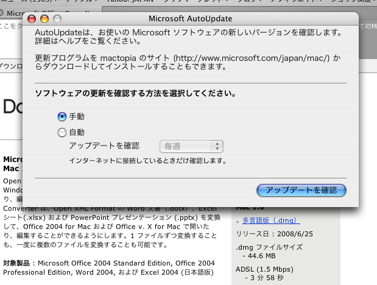Click the 3 分 58 秒 download time
Viewport: 377px width, 285px height.
point(267,278)
